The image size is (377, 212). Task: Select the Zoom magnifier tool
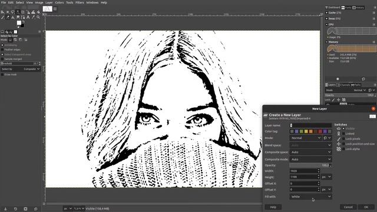[x=38, y=17]
